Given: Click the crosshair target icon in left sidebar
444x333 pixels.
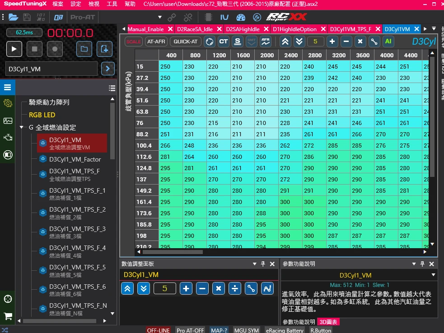Looking at the screenshot, I should click(8, 299).
